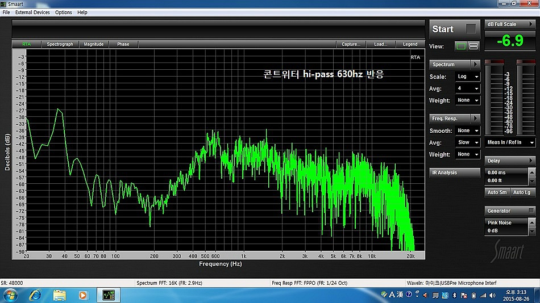The height and width of the screenshot is (303, 540).
Task: Open the Scale dropdown set to Log
Action: click(468, 77)
